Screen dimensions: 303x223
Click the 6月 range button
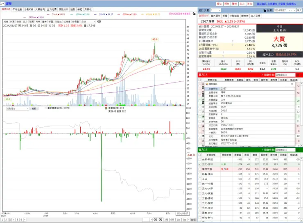point(172,220)
